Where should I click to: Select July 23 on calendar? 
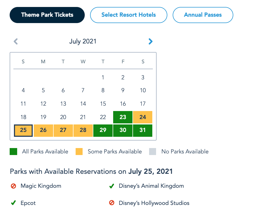[x=123, y=117]
